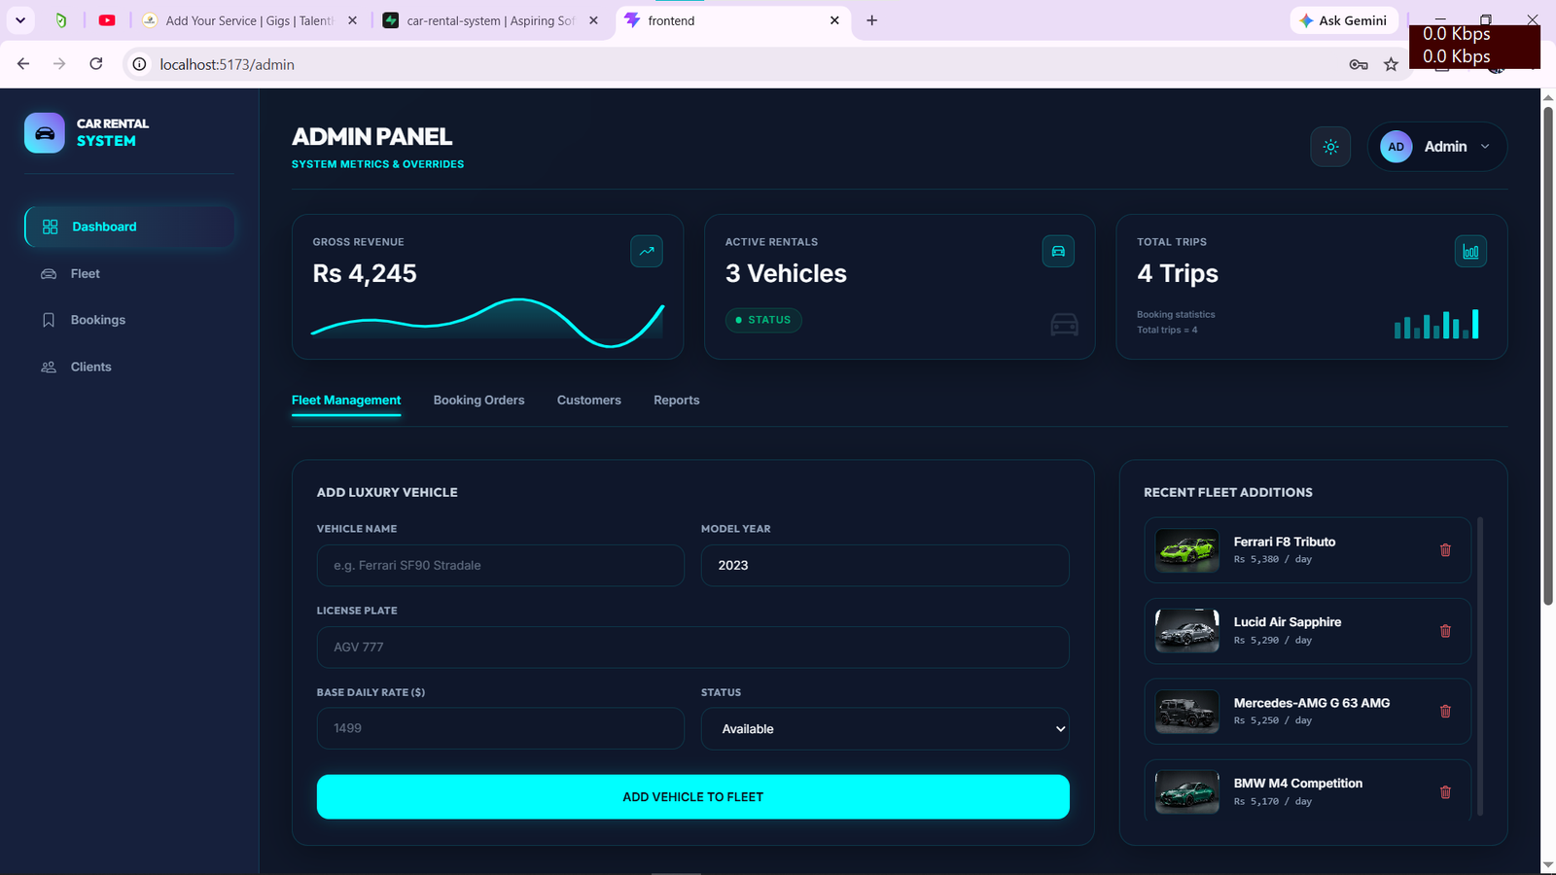Image resolution: width=1556 pixels, height=875 pixels.
Task: Focus the Vehicle Name input field
Action: 500,566
